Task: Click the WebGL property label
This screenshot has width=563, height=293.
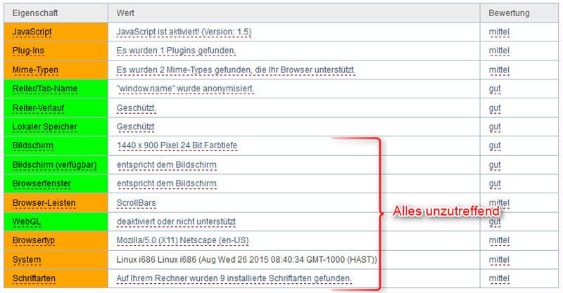Action: point(27,222)
